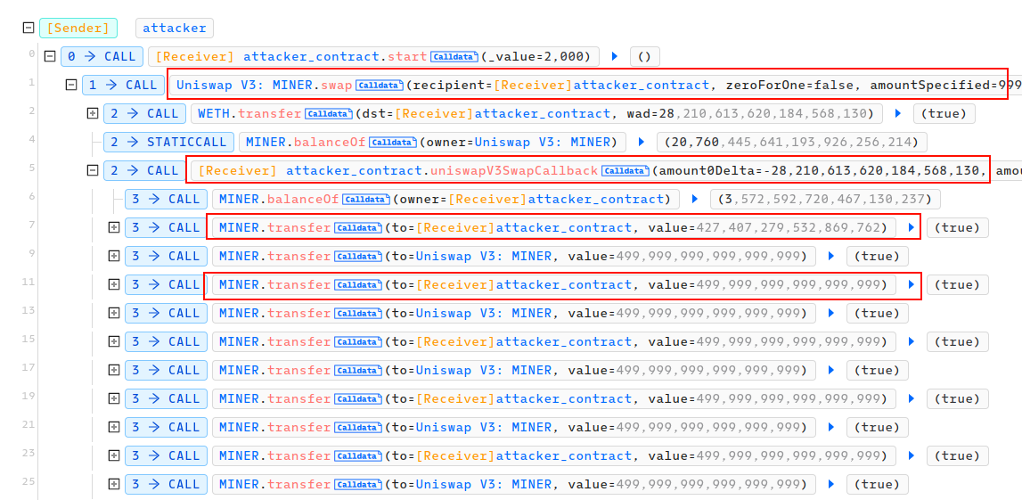
Task: Click blue triangle before the () output
Action: coord(615,57)
